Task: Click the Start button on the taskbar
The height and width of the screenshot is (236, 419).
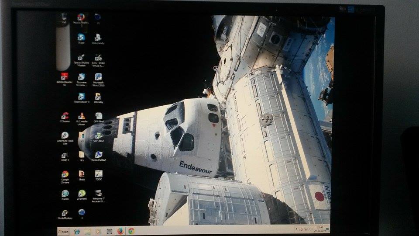Action: (64, 231)
